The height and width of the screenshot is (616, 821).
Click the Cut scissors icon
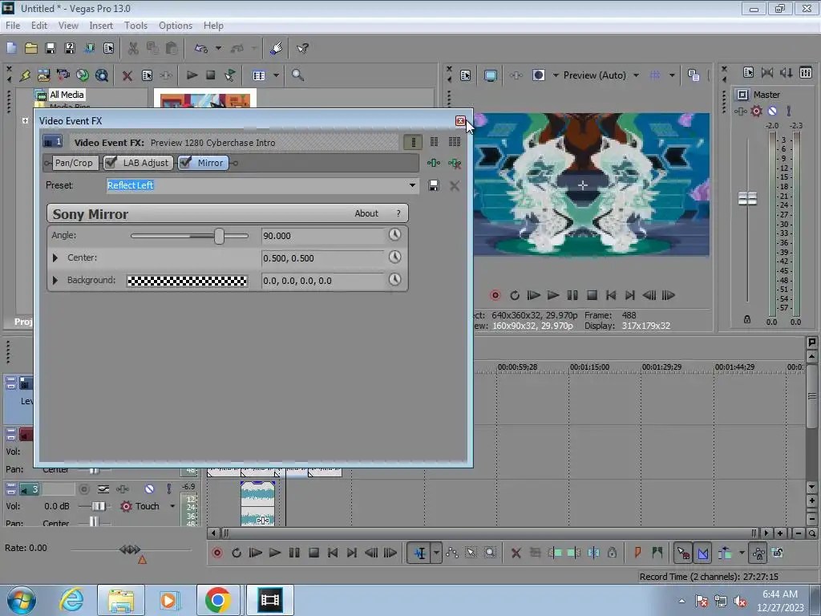point(133,48)
